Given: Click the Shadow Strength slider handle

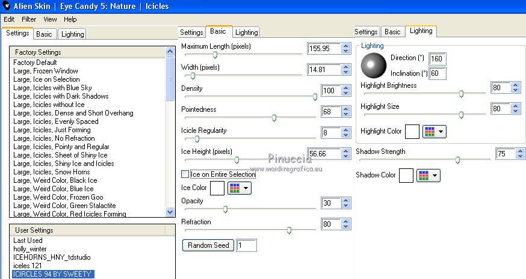Looking at the screenshot, I should click(x=457, y=161).
